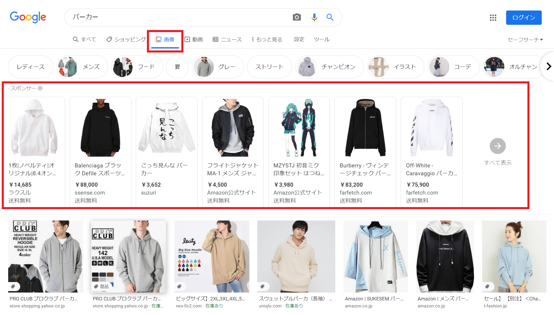Click the ssense.com seller link
Image resolution: width=554 pixels, height=315 pixels.
click(x=90, y=192)
